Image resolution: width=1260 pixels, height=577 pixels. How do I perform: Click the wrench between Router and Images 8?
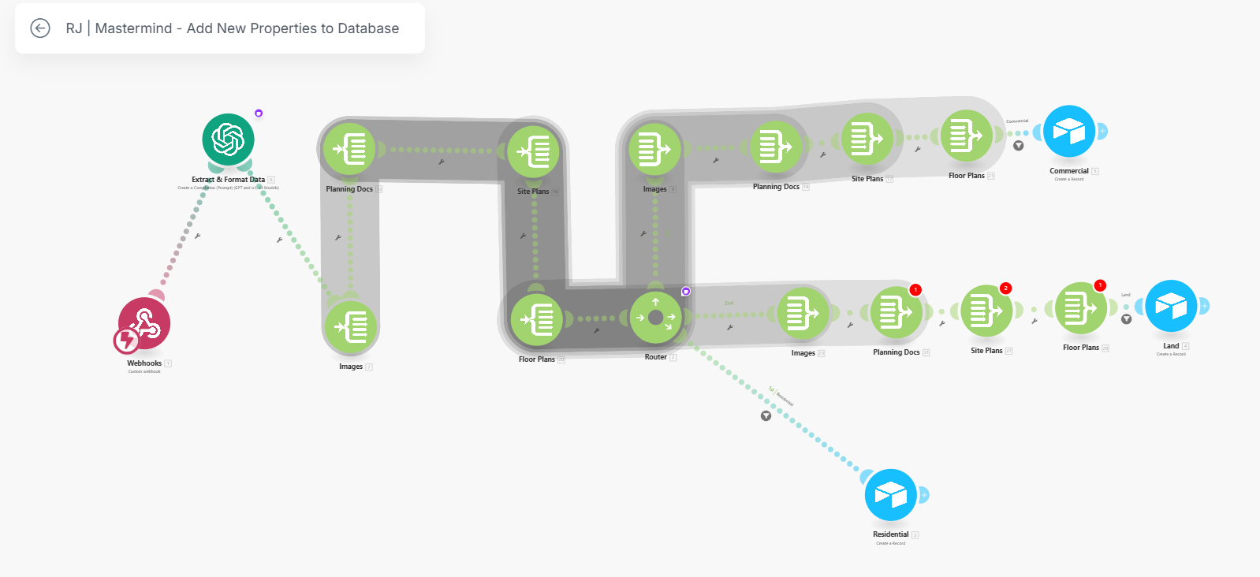click(x=643, y=234)
